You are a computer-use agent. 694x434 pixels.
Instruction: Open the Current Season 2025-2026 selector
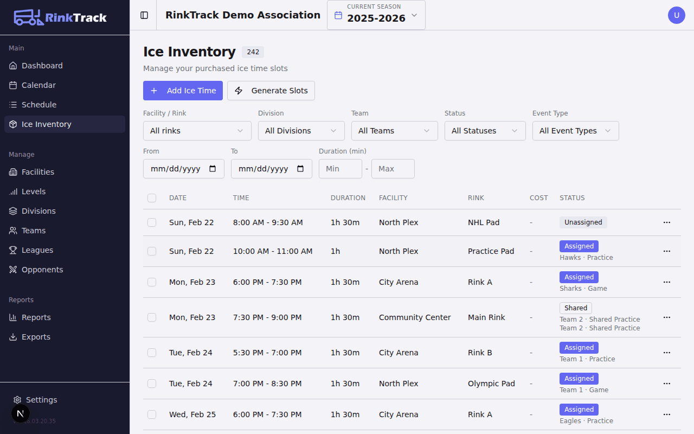click(376, 15)
